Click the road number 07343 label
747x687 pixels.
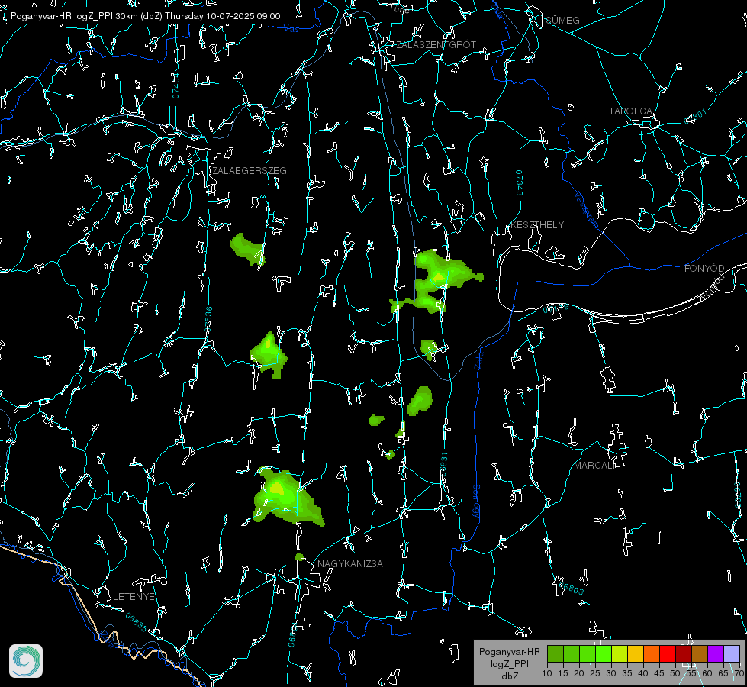pyautogui.click(x=520, y=183)
